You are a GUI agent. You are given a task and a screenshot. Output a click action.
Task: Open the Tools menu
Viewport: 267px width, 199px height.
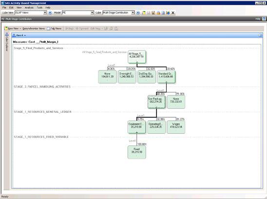(x=39, y=8)
